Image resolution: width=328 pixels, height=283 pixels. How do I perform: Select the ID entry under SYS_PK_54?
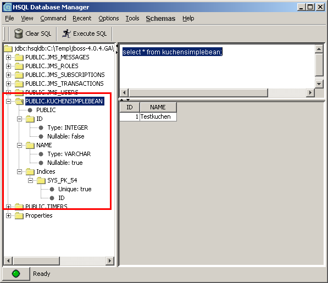coord(62,198)
